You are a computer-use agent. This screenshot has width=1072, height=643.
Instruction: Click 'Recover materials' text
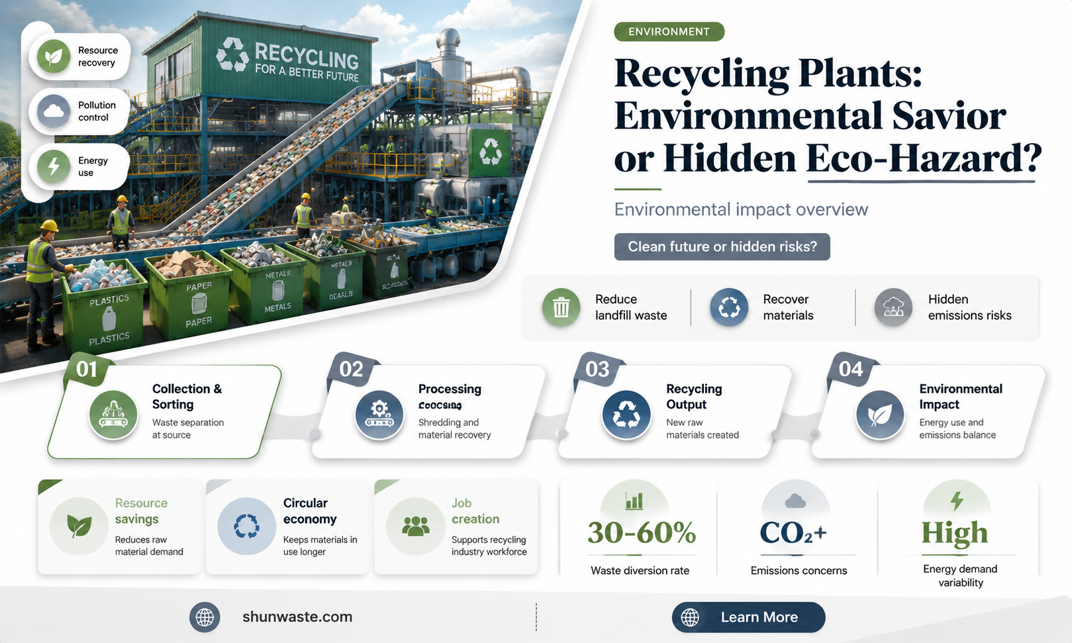tap(788, 307)
